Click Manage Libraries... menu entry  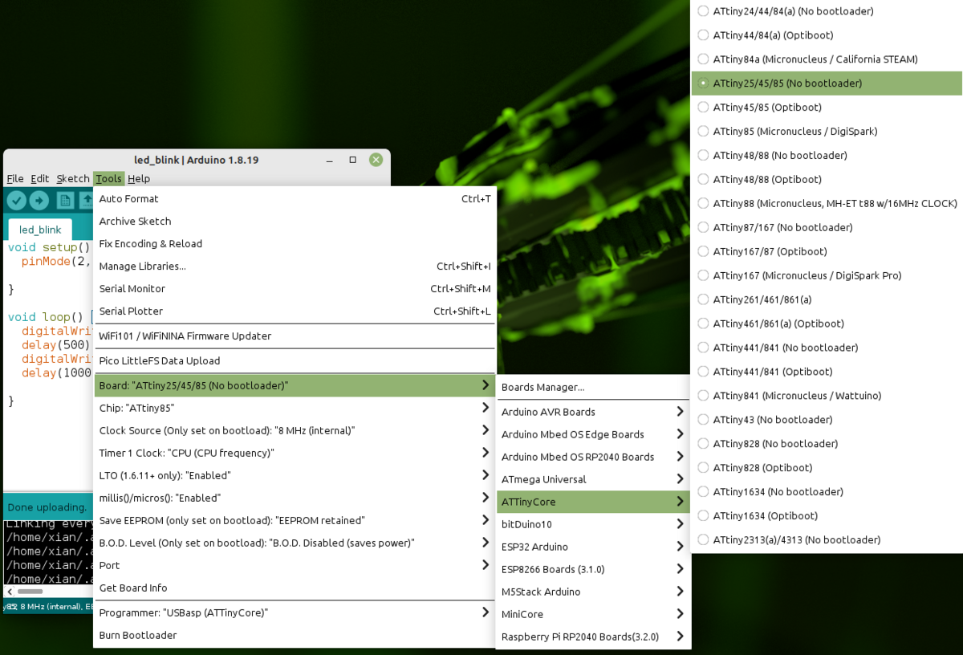tap(295, 266)
